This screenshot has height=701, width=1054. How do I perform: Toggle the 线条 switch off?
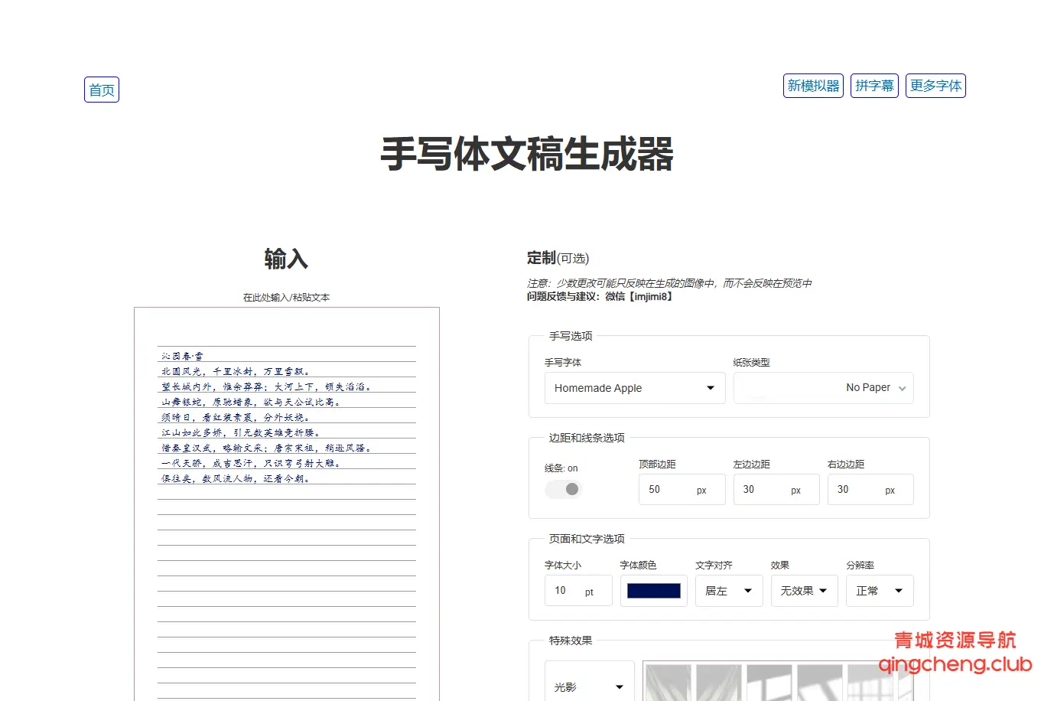point(563,488)
